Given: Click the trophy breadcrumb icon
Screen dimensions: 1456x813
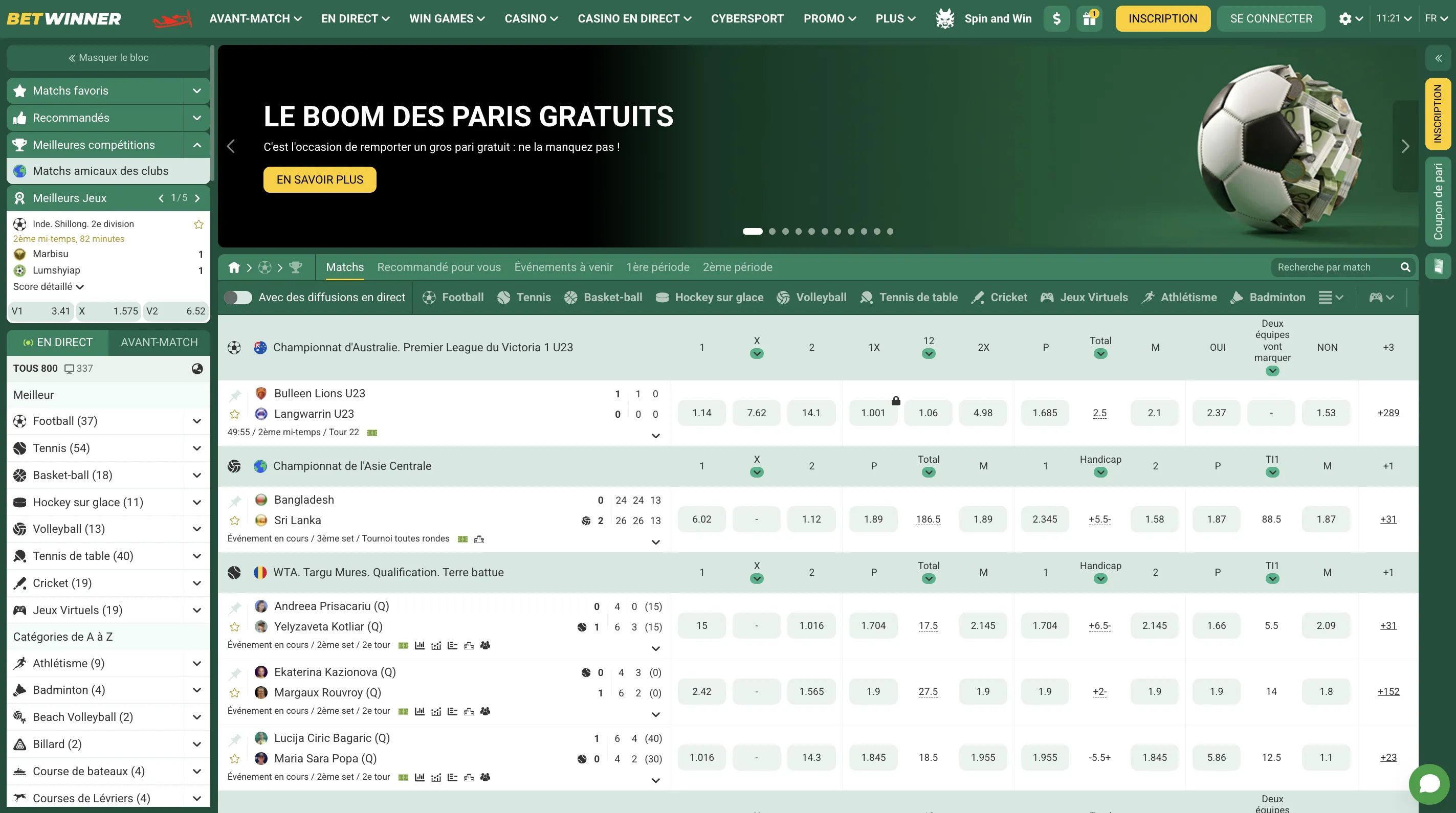Looking at the screenshot, I should (295, 267).
